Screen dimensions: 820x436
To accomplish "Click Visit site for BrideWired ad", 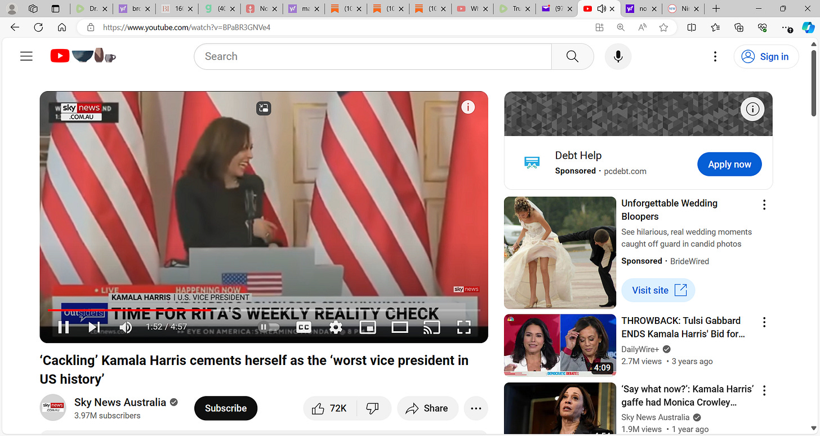I will 658,290.
